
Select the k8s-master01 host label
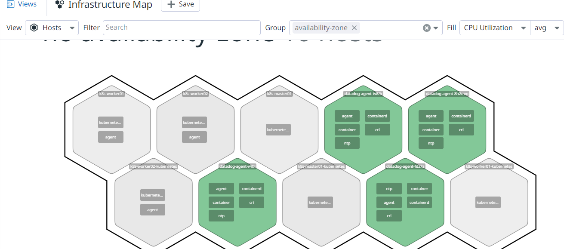point(279,93)
